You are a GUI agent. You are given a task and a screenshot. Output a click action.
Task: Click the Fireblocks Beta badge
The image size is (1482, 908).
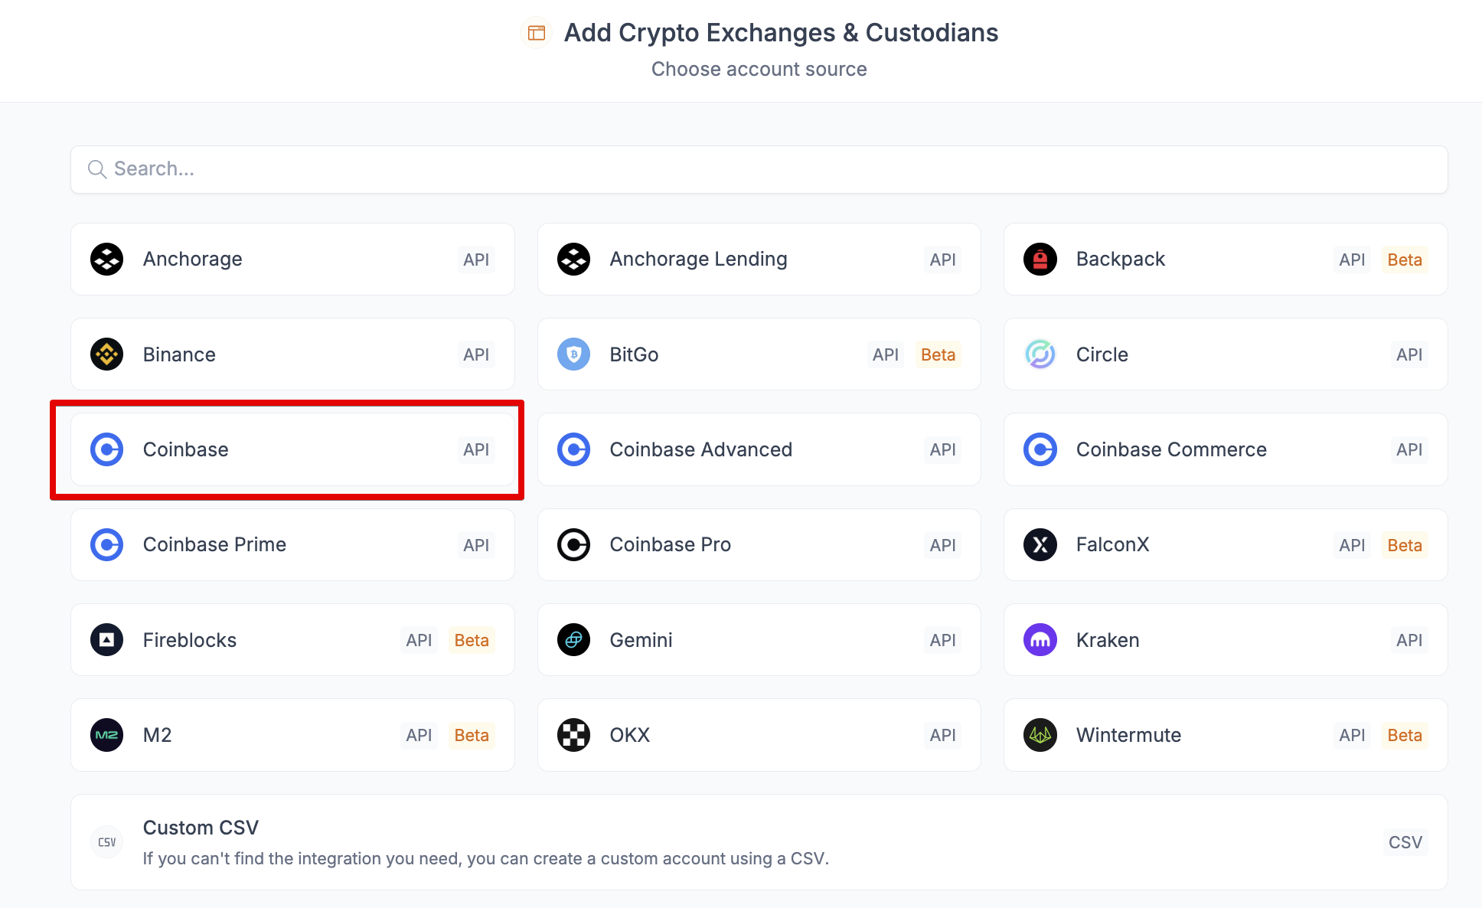472,640
